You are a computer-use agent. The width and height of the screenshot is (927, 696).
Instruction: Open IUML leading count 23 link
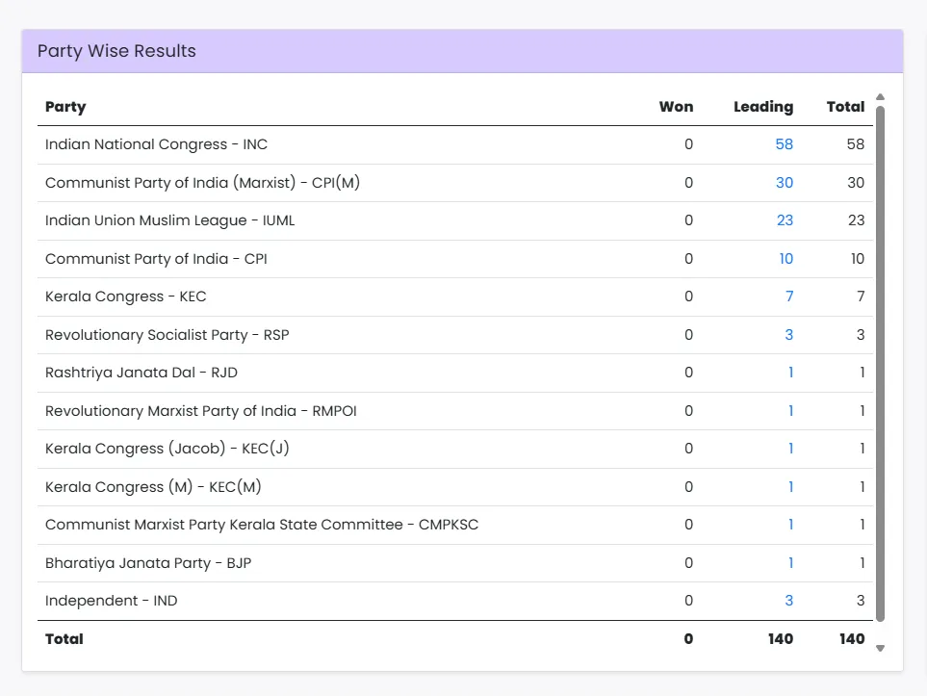(785, 220)
